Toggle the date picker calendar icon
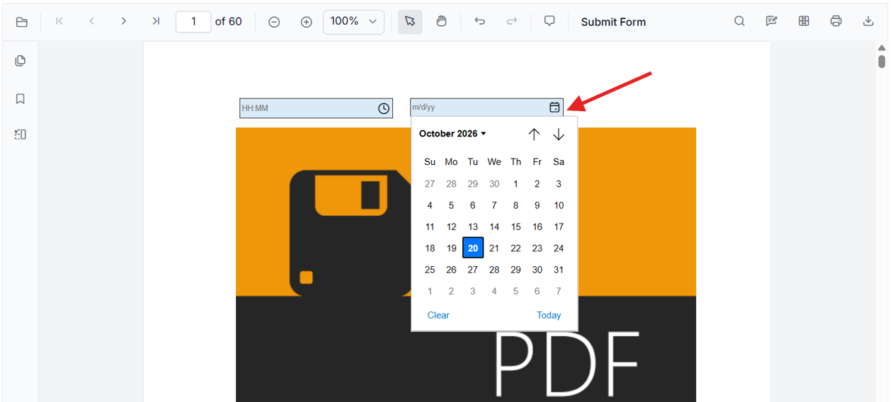 coord(554,108)
